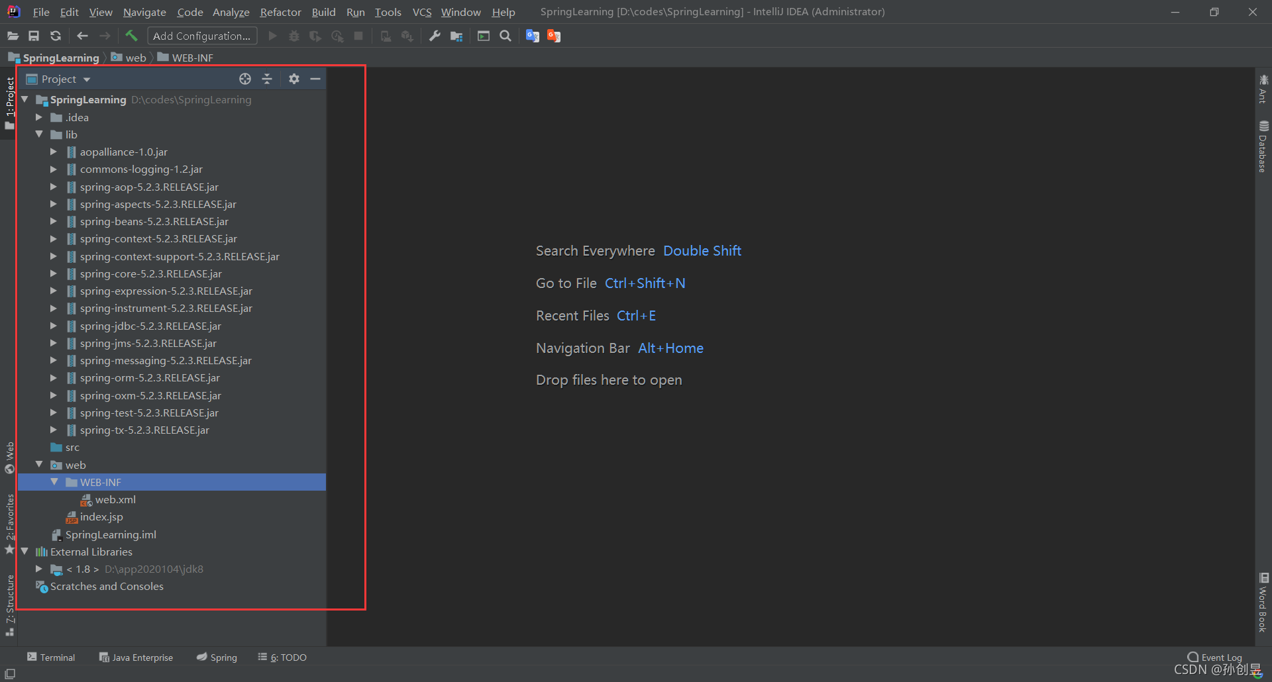
Task: Collapse the lib folder
Action: [x=39, y=134]
